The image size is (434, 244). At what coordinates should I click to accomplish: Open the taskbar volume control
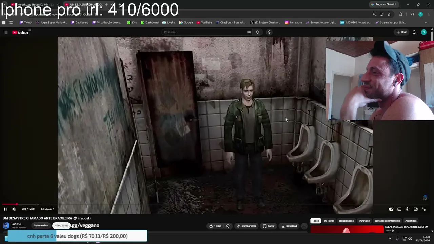click(410, 239)
